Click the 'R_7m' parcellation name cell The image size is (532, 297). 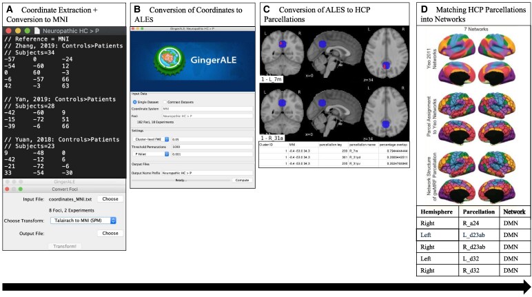(354, 151)
